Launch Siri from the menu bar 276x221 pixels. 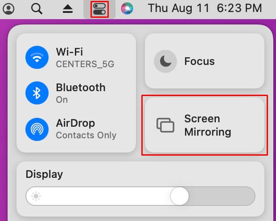click(127, 8)
